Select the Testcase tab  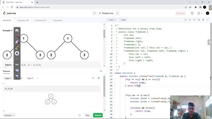(x=6, y=71)
